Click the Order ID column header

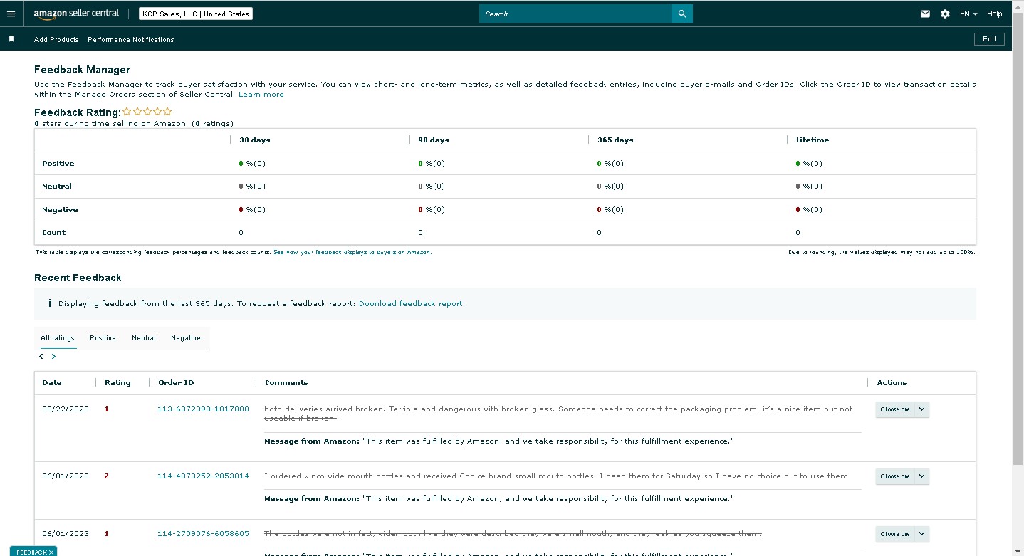coord(176,383)
